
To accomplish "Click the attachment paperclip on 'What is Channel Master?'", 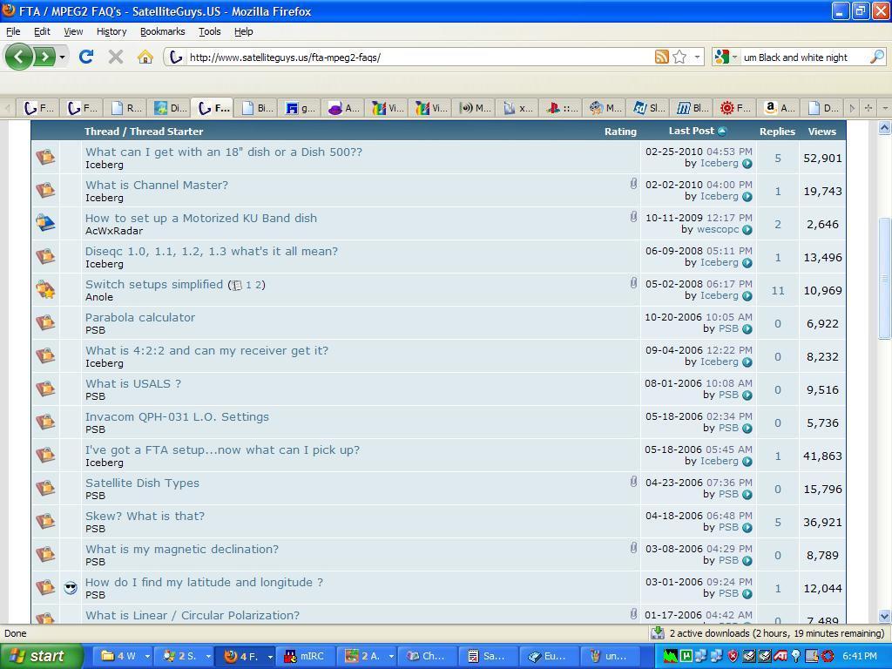I will click(633, 183).
